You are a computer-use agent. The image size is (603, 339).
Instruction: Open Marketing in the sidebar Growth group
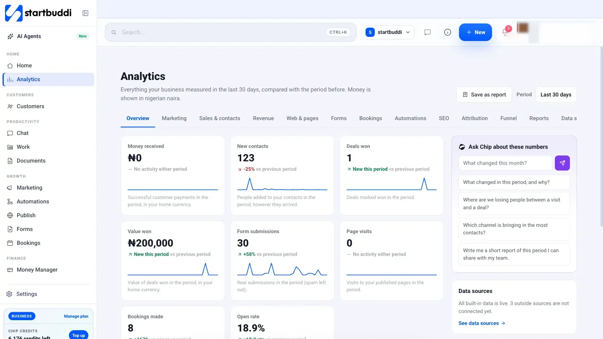[49, 187]
